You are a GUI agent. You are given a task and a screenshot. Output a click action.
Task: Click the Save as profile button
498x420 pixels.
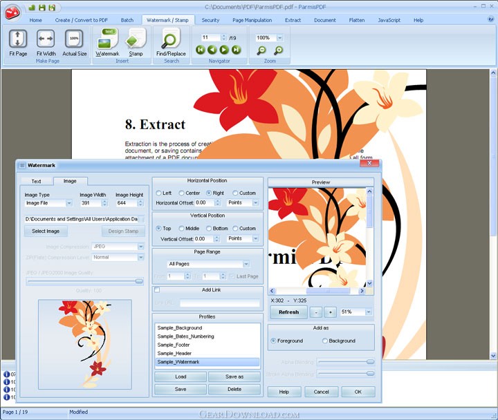point(234,376)
